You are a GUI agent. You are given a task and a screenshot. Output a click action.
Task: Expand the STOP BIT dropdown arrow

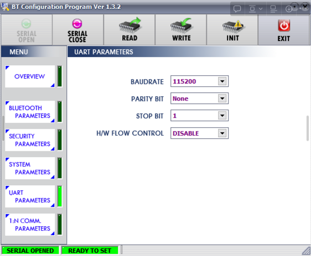click(222, 116)
